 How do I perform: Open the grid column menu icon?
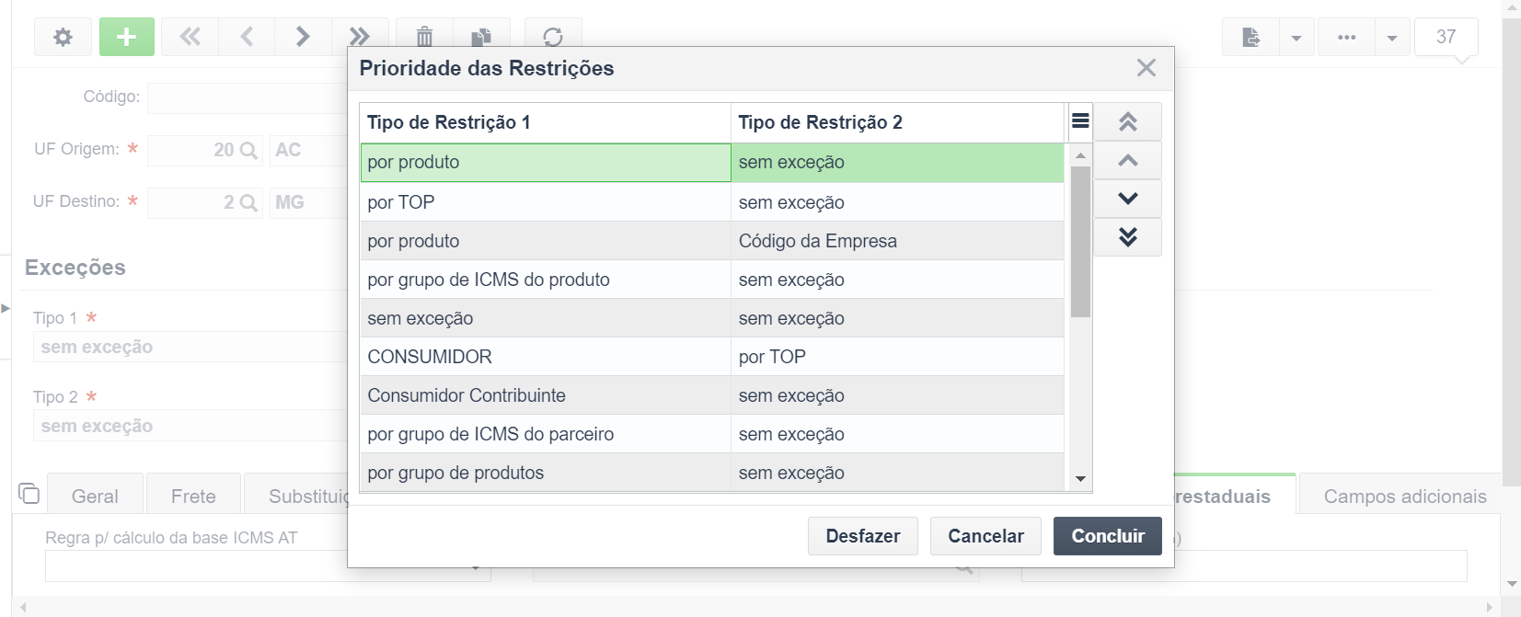tap(1080, 121)
